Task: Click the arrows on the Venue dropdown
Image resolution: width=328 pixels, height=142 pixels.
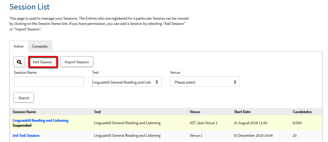Action: click(x=235, y=82)
